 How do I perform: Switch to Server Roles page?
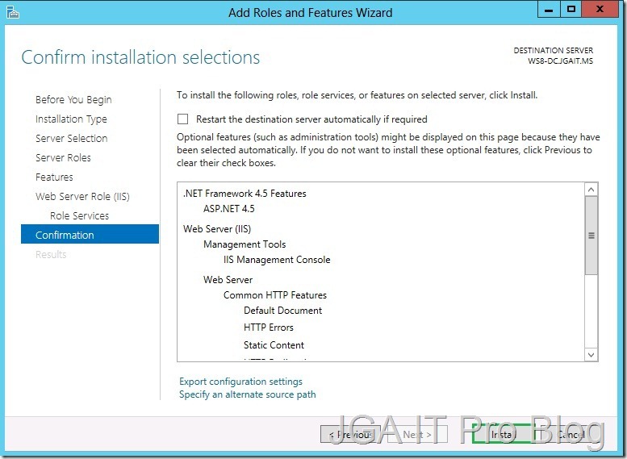click(63, 158)
